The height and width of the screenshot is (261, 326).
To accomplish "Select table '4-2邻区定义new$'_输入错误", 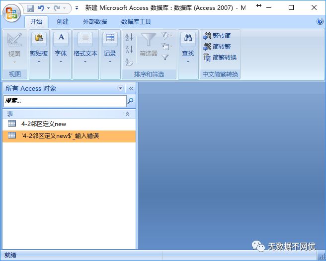I will (x=69, y=136).
